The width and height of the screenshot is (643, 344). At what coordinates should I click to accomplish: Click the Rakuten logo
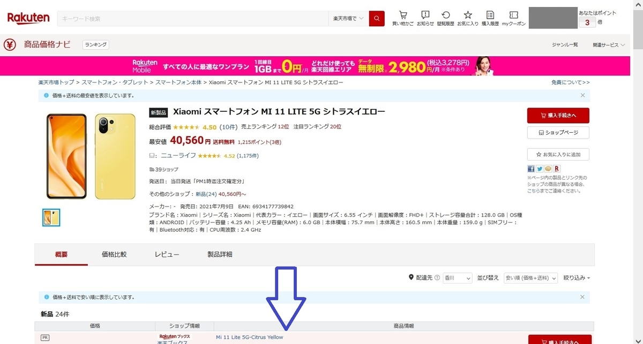point(28,19)
